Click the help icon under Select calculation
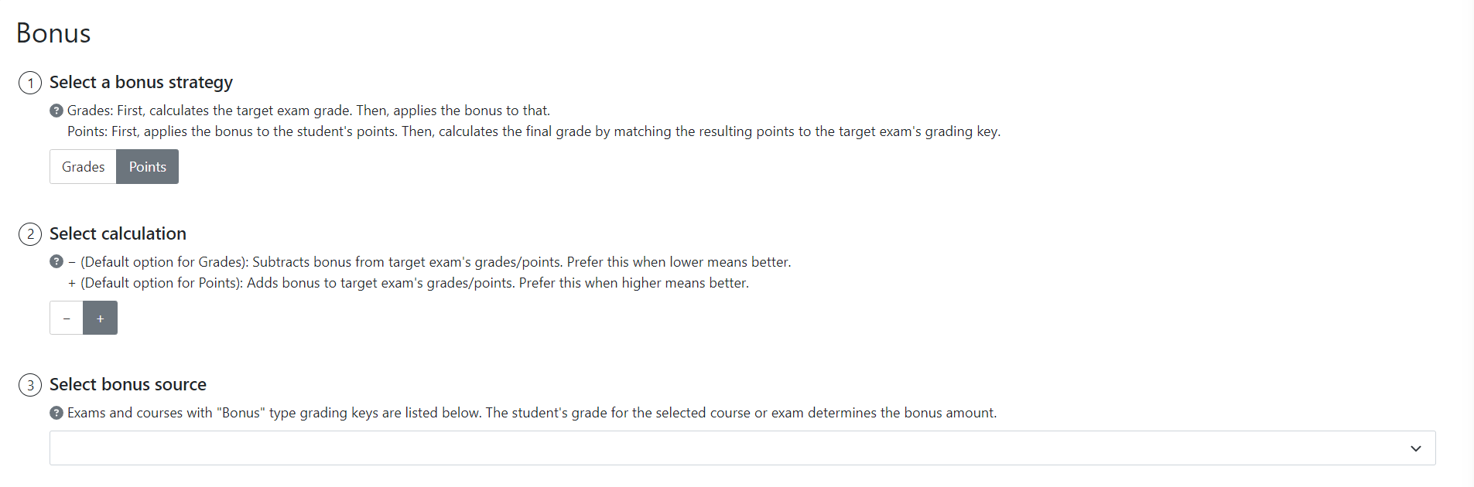Viewport: 1474px width, 487px height. pos(56,261)
